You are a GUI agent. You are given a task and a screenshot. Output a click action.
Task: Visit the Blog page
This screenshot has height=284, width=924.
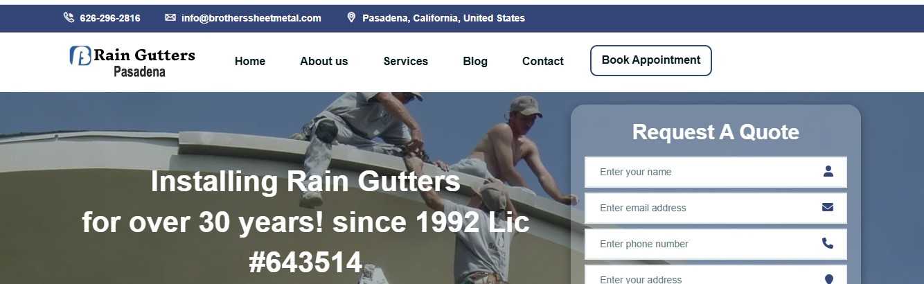[x=475, y=61]
